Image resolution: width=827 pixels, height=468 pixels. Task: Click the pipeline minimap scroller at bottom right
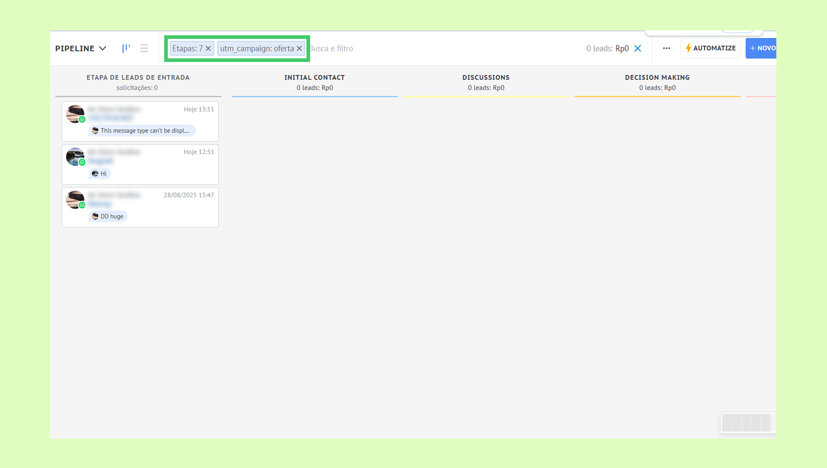click(746, 422)
